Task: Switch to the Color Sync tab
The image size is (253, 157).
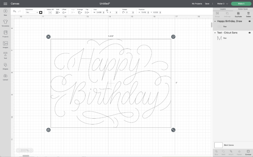Action: (x=243, y=9)
